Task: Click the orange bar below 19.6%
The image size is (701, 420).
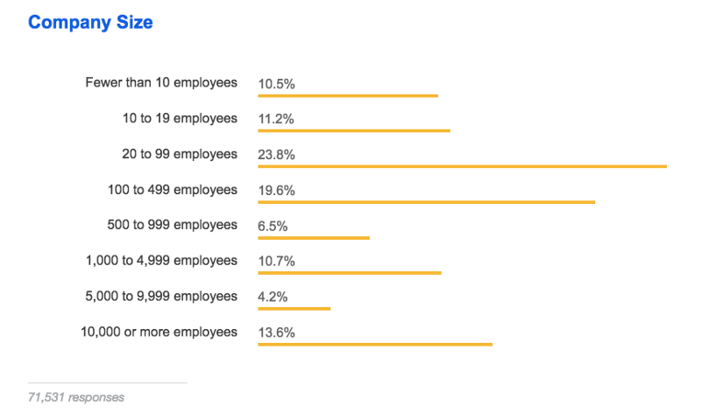Action: click(x=426, y=202)
